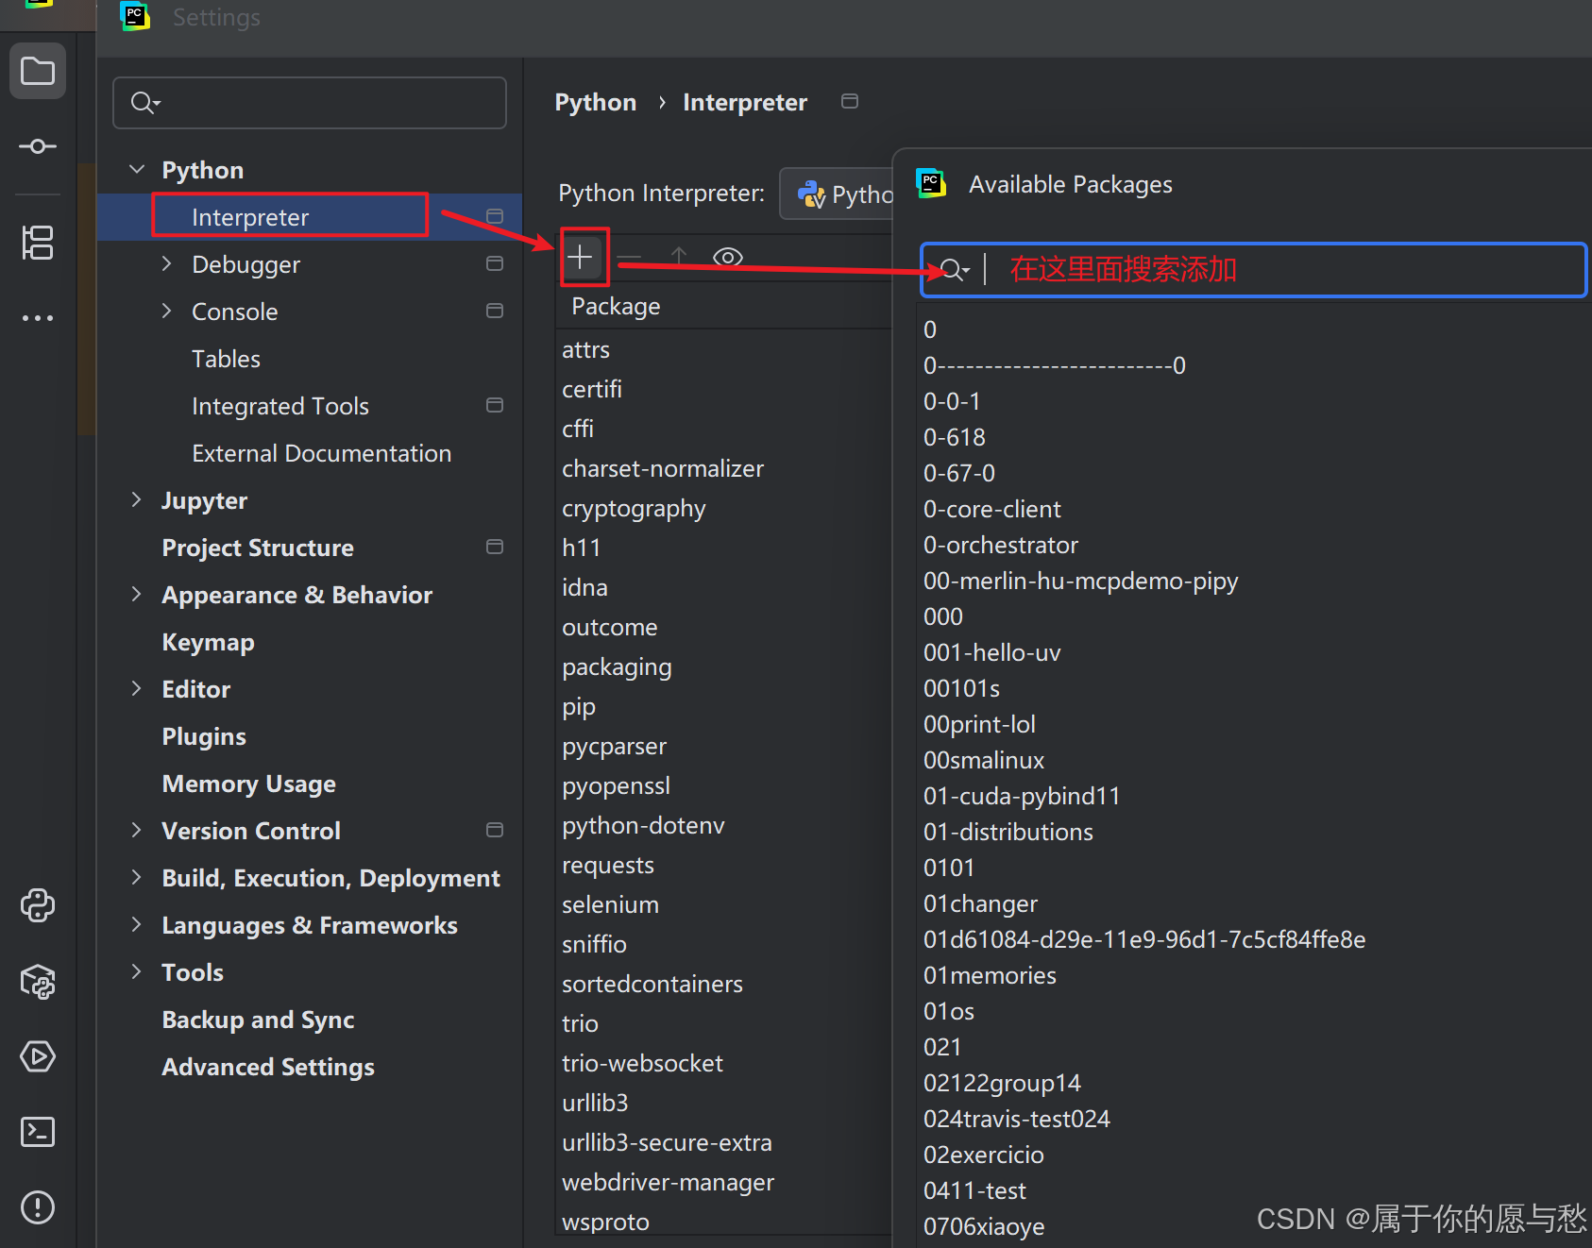
Task: Expand the Jupyter settings group
Action: coord(137,499)
